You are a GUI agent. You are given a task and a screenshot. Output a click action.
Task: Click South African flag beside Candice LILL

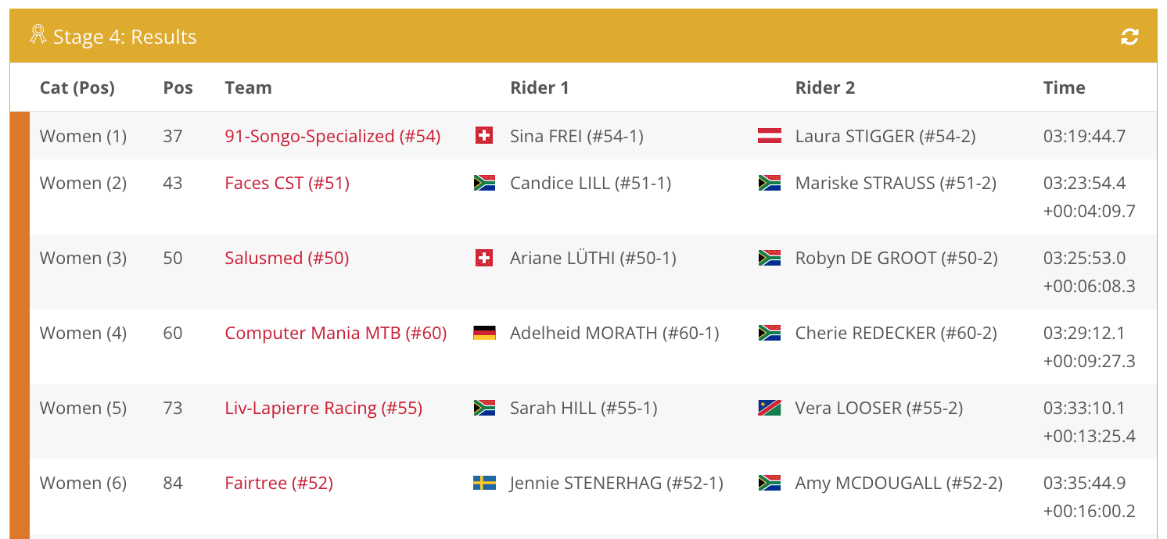point(484,183)
